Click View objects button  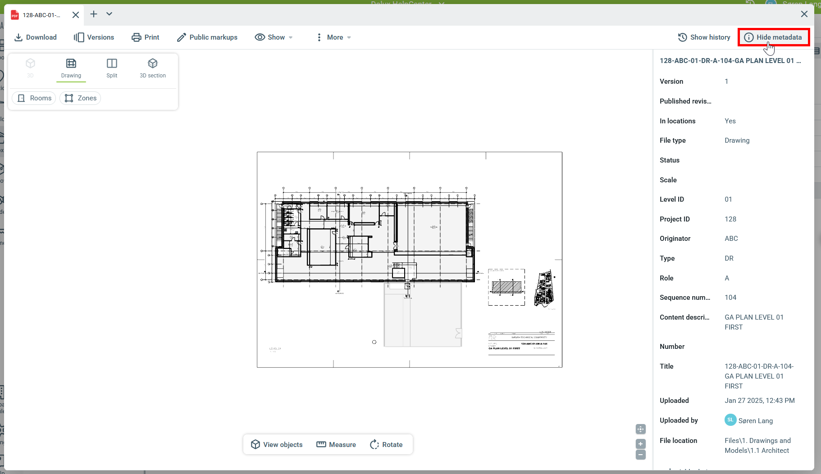pyautogui.click(x=277, y=444)
